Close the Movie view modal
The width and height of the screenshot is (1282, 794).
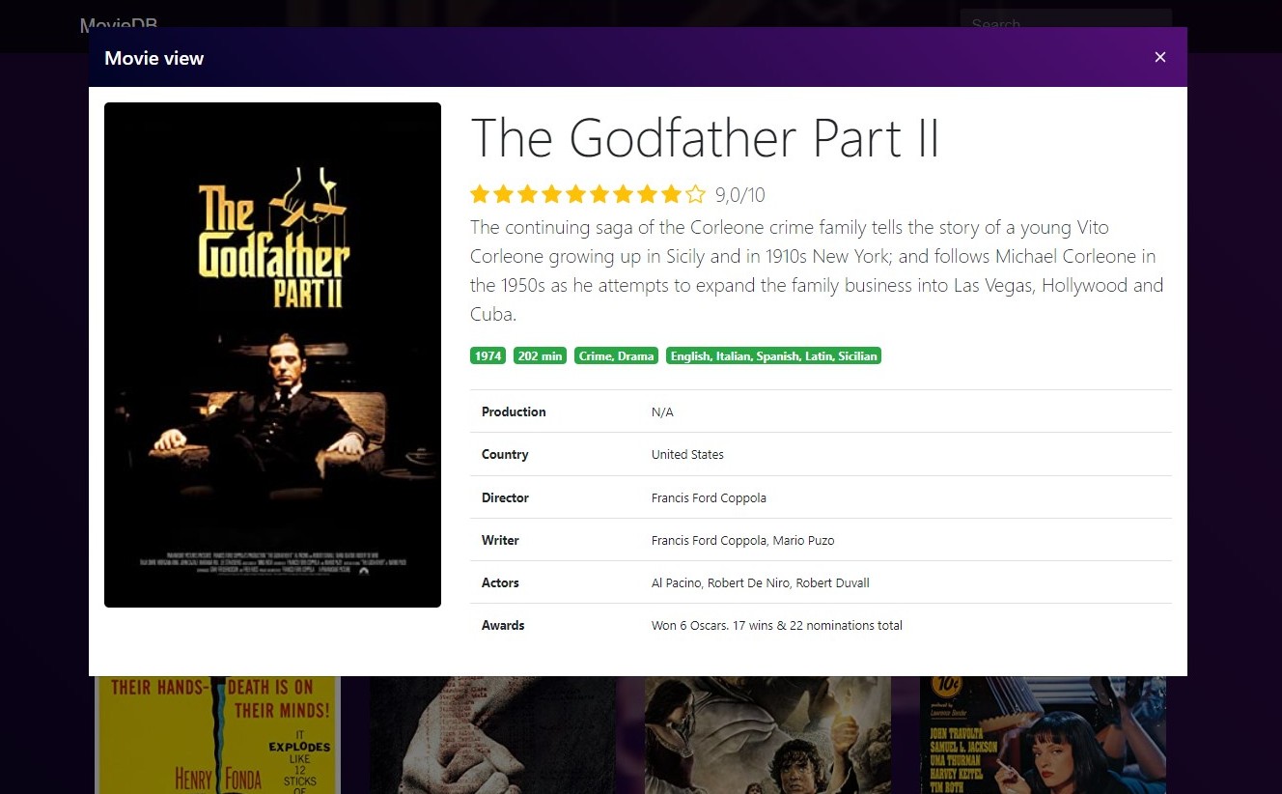tap(1160, 57)
